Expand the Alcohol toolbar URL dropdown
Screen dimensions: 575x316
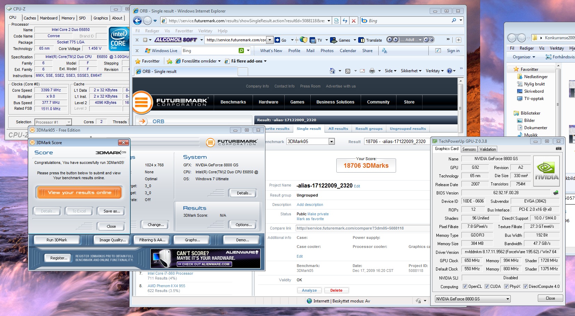click(270, 40)
